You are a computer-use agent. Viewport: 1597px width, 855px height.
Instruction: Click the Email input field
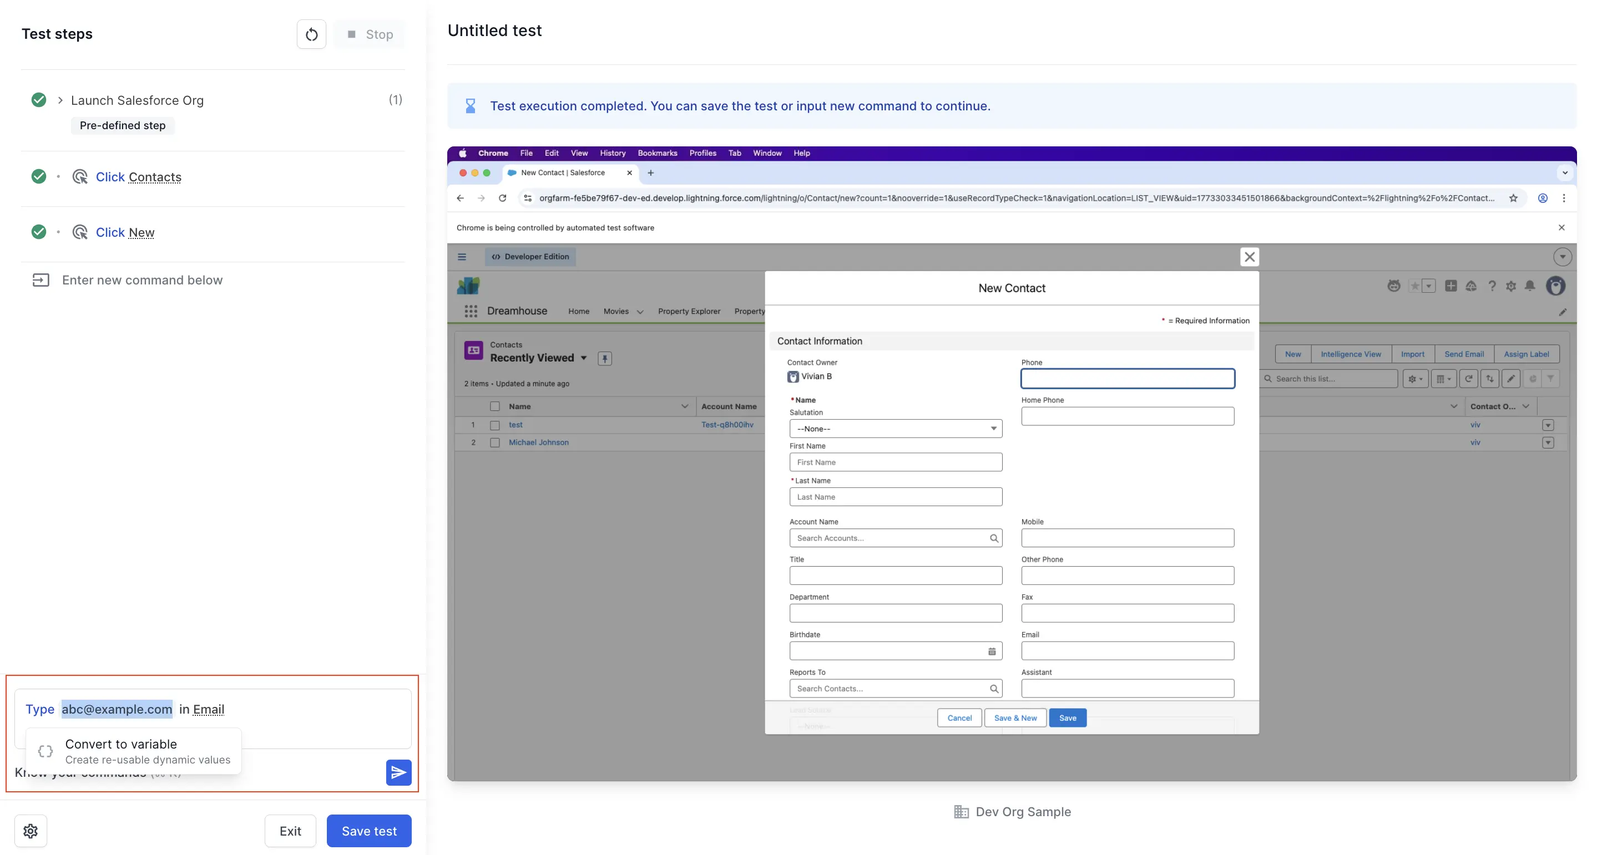1127,650
